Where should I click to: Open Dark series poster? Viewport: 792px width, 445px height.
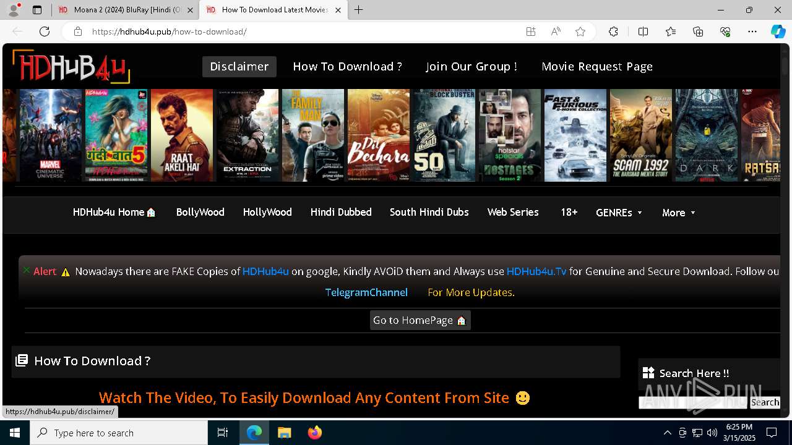707,135
